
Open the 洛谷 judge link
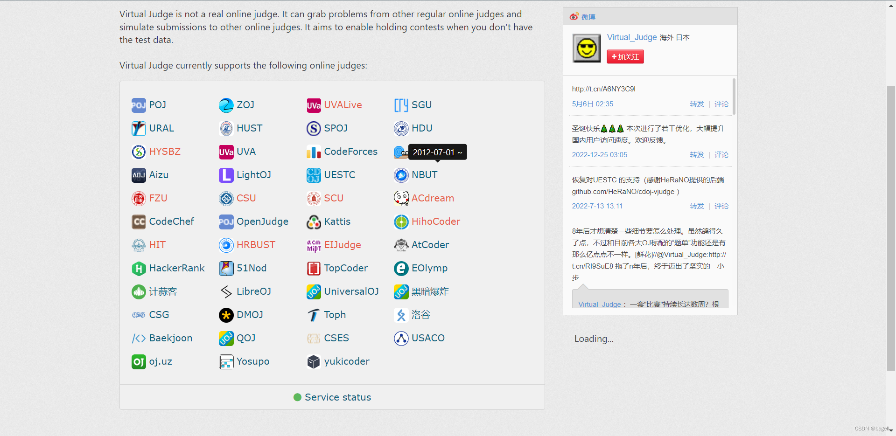420,315
